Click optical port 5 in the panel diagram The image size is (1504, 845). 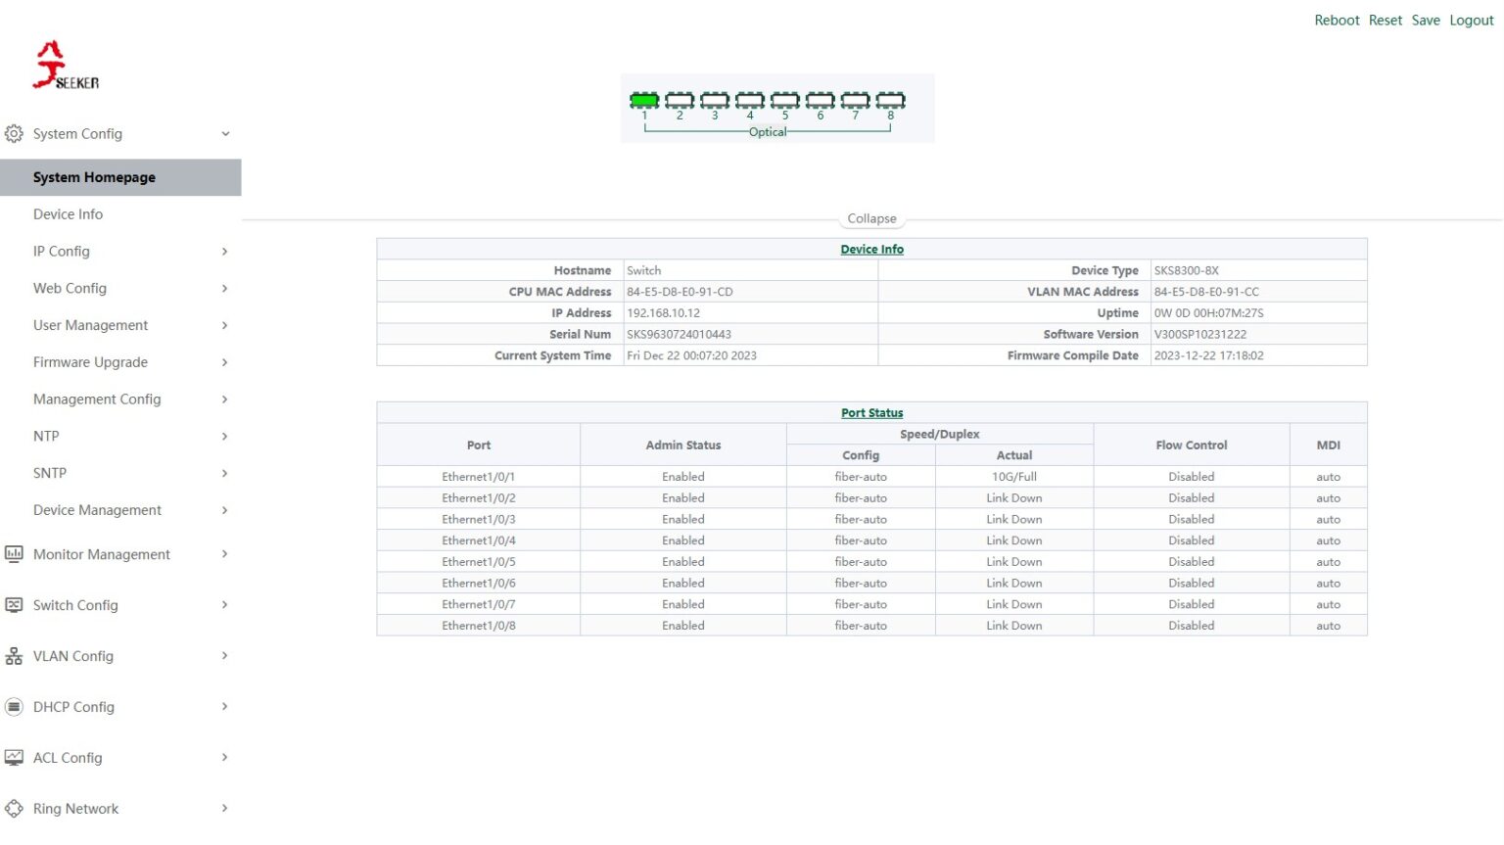[x=784, y=100]
